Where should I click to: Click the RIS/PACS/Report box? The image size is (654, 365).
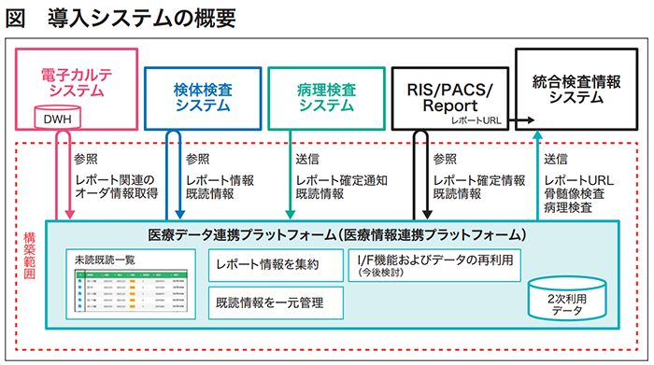point(450,98)
